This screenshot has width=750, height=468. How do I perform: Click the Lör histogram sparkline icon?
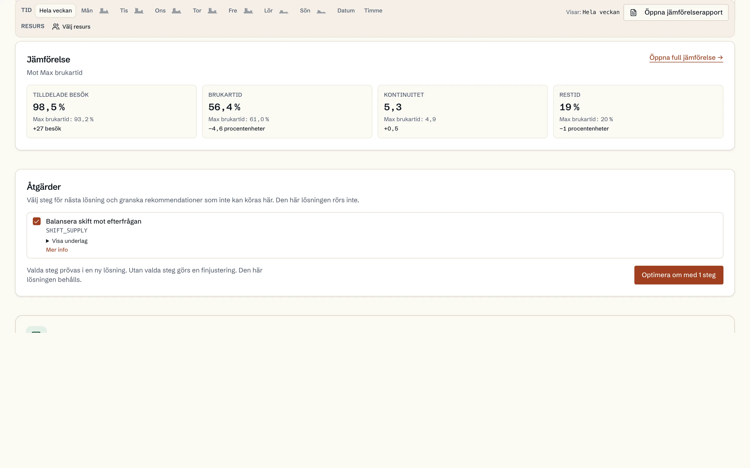pos(284,11)
